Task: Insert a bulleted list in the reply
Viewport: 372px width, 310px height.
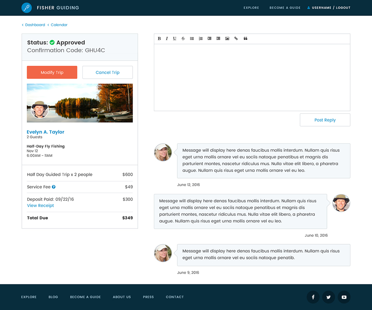Action: 192,39
